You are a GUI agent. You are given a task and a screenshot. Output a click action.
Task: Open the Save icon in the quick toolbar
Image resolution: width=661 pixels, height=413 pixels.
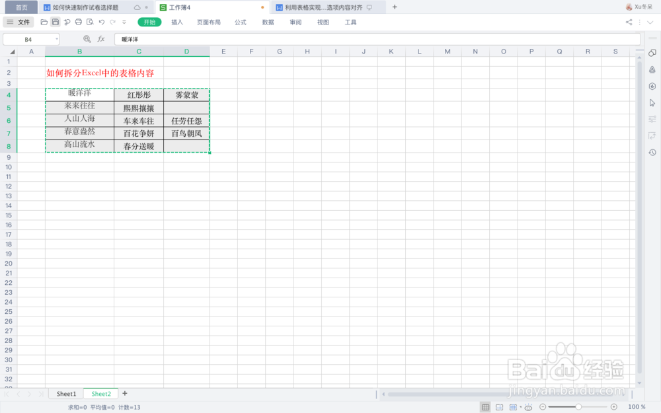55,22
